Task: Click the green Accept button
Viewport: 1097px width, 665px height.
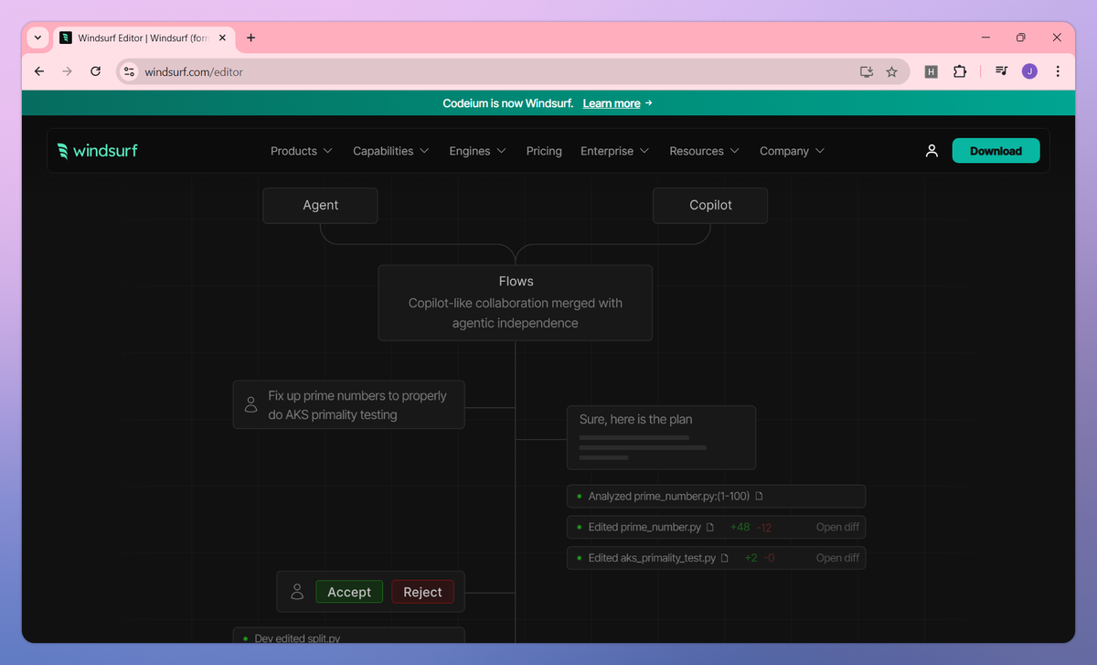Action: [349, 592]
